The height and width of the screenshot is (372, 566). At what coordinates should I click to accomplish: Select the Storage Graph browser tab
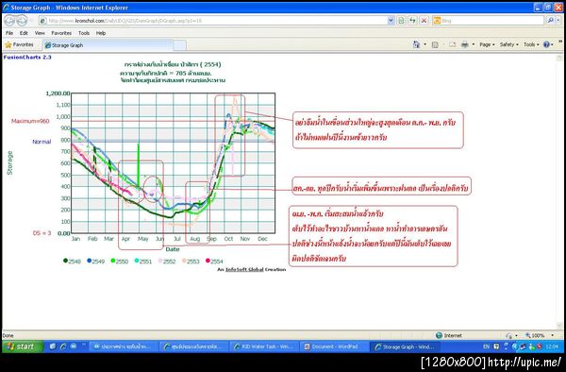(x=108, y=45)
